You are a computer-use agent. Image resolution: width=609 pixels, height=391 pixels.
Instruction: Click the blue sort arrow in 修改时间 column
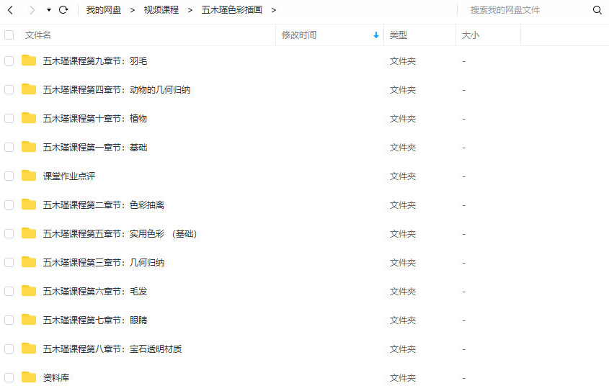tap(376, 35)
